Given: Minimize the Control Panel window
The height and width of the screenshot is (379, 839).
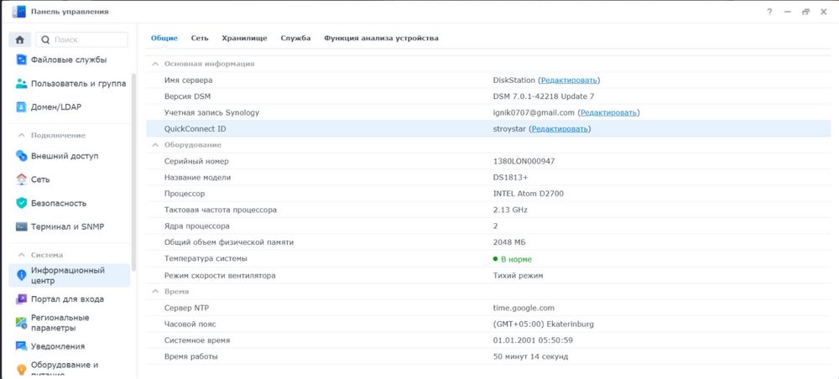Looking at the screenshot, I should pos(788,12).
